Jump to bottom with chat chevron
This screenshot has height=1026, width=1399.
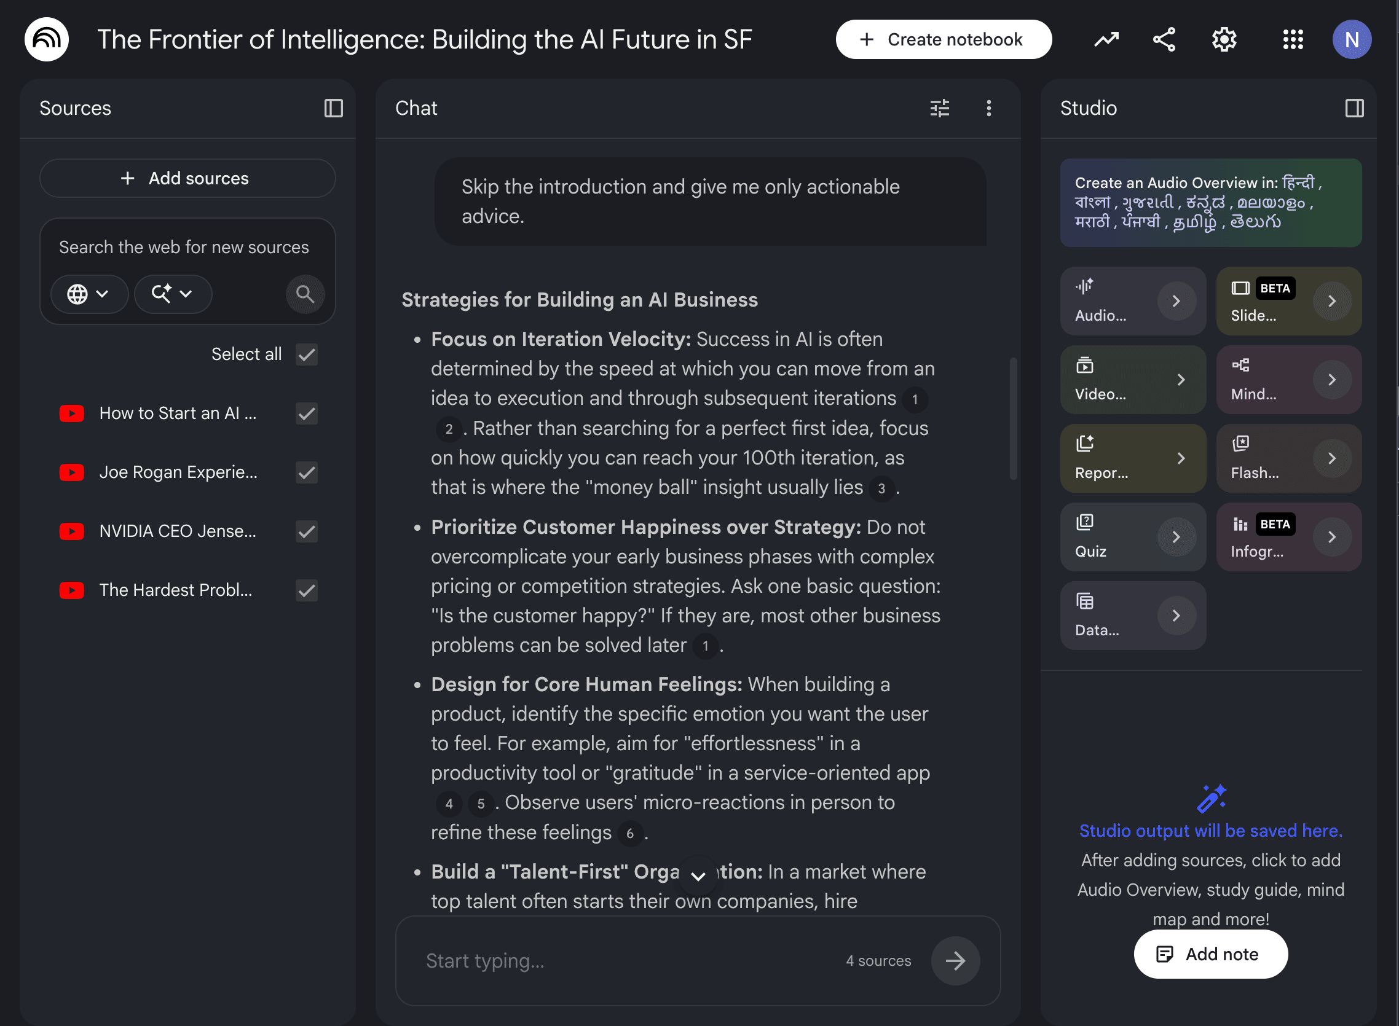(x=698, y=875)
